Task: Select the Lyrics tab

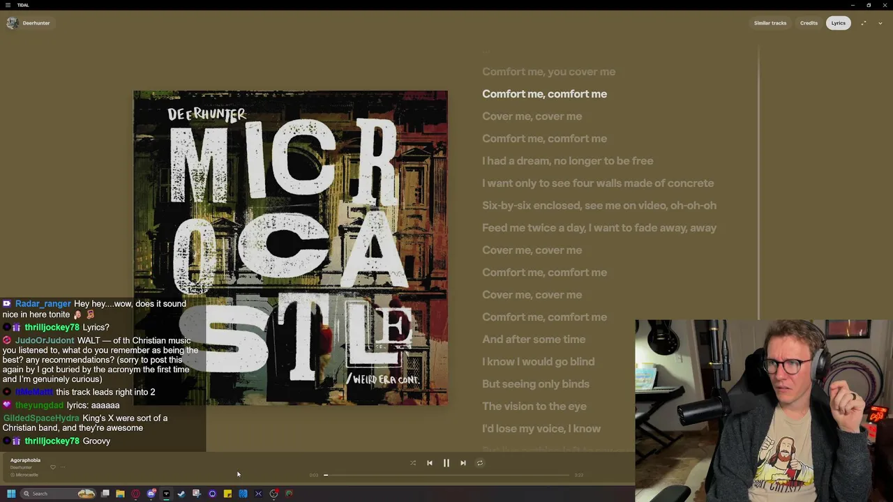Action: tap(838, 23)
